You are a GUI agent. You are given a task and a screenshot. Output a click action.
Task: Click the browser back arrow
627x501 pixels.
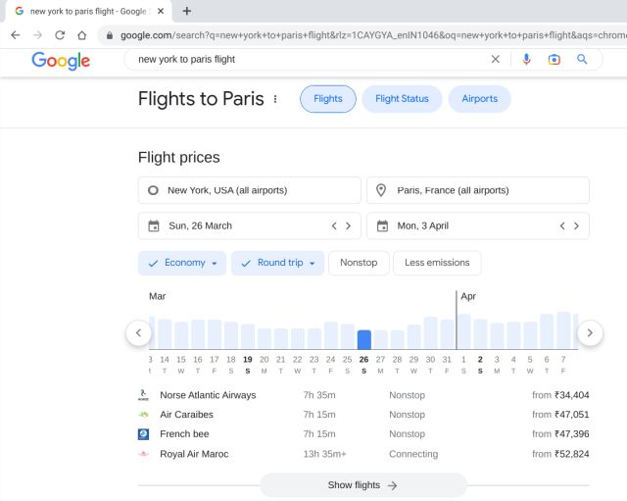point(16,35)
